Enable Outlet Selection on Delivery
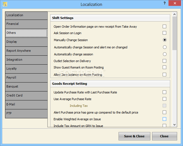Screen dimensions: 183x146 164,61
